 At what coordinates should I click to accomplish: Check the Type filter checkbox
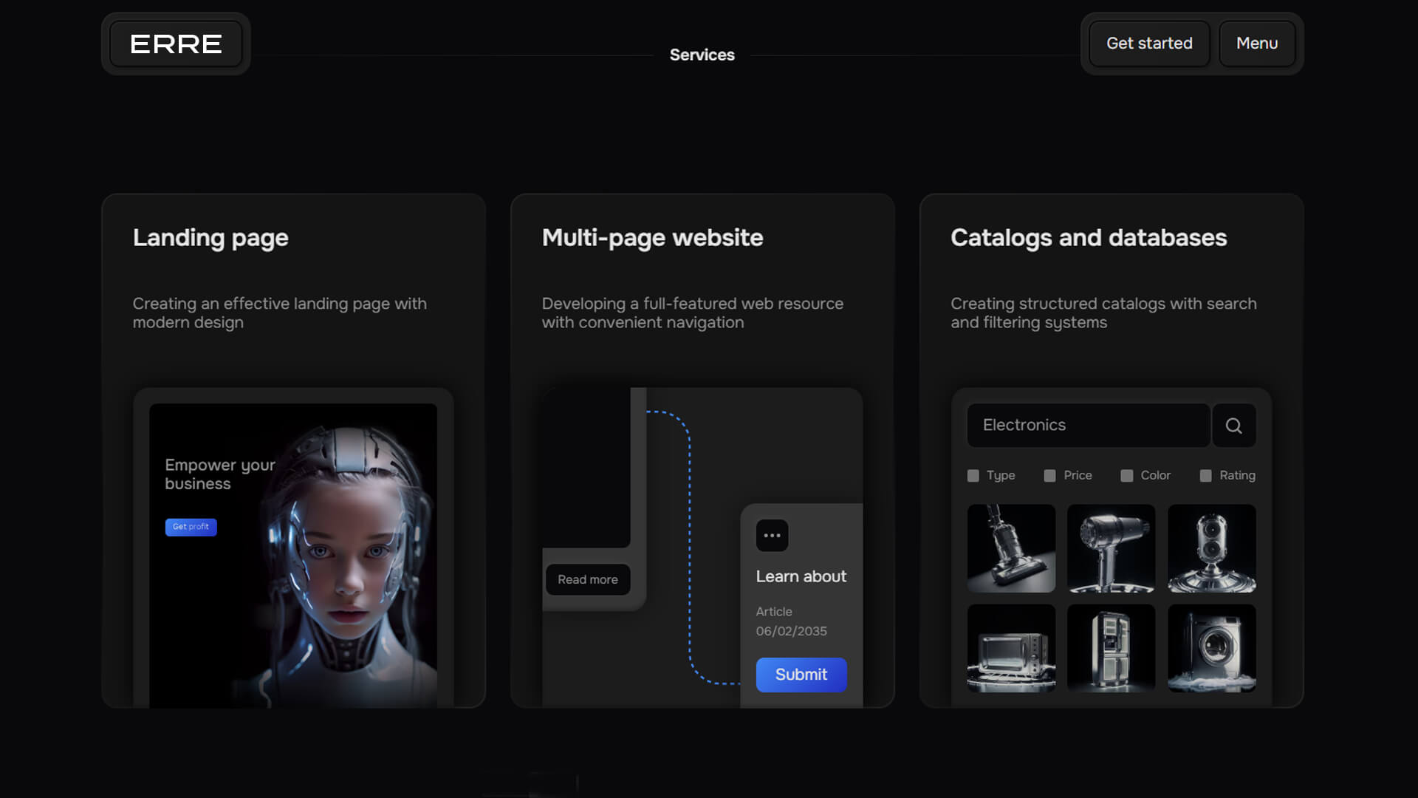tap(973, 476)
